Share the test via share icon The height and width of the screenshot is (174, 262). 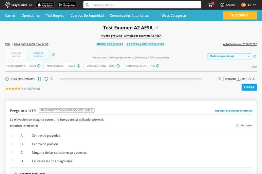157,28
